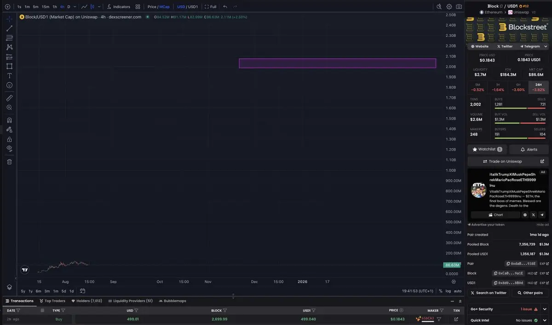Expand the chart style dropdown

(x=99, y=7)
